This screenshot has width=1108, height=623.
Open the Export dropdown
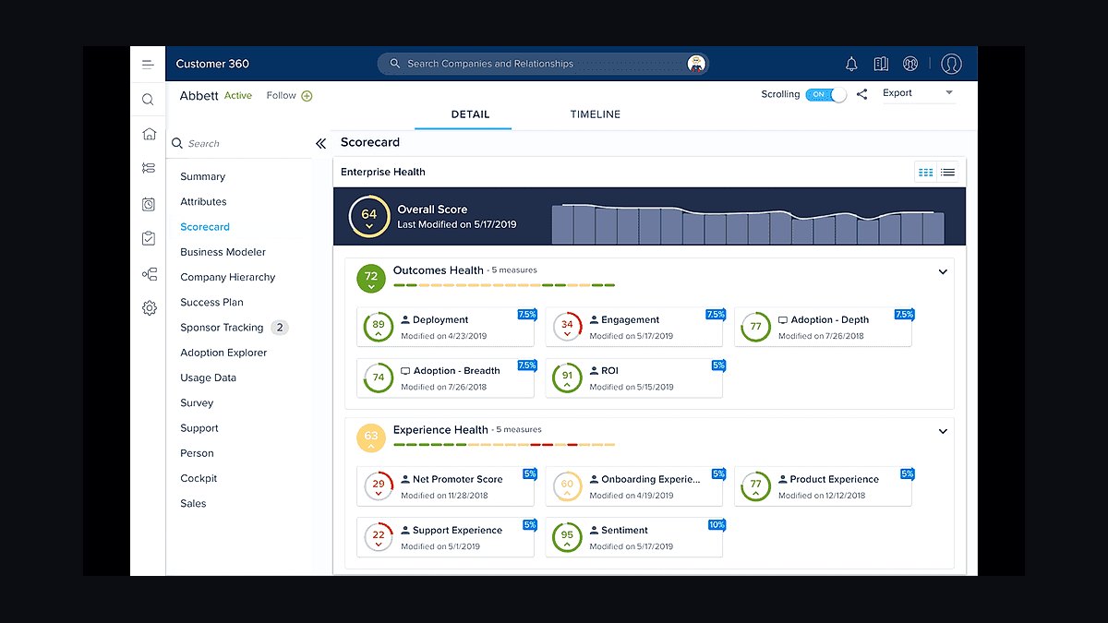[918, 93]
